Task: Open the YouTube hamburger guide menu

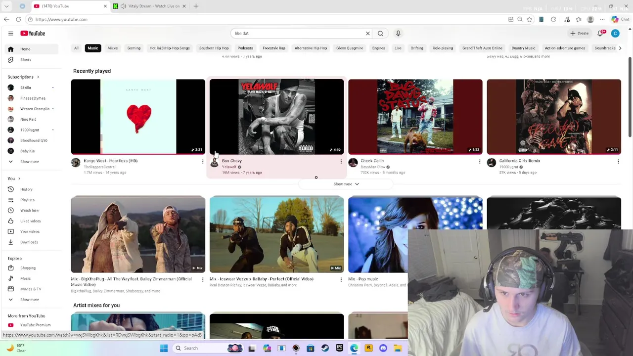Action: point(10,33)
